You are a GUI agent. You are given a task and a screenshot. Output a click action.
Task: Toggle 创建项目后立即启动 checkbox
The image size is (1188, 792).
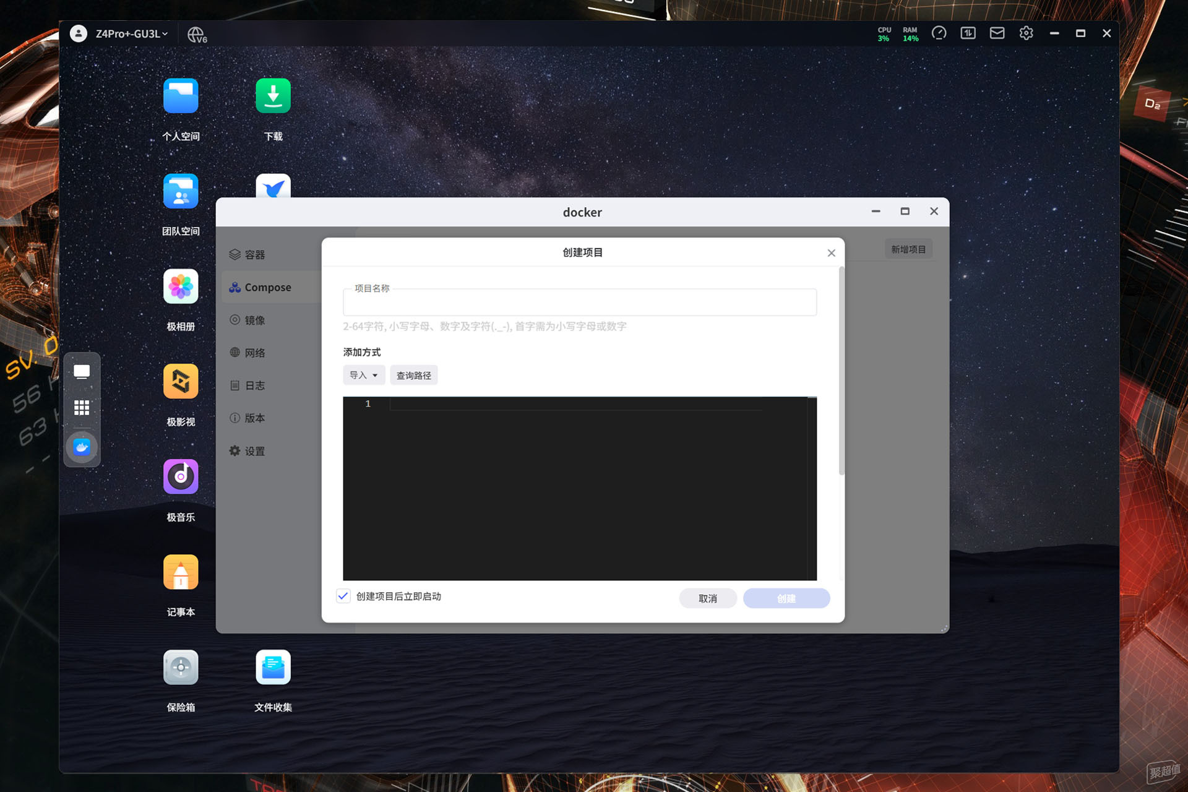pyautogui.click(x=343, y=596)
